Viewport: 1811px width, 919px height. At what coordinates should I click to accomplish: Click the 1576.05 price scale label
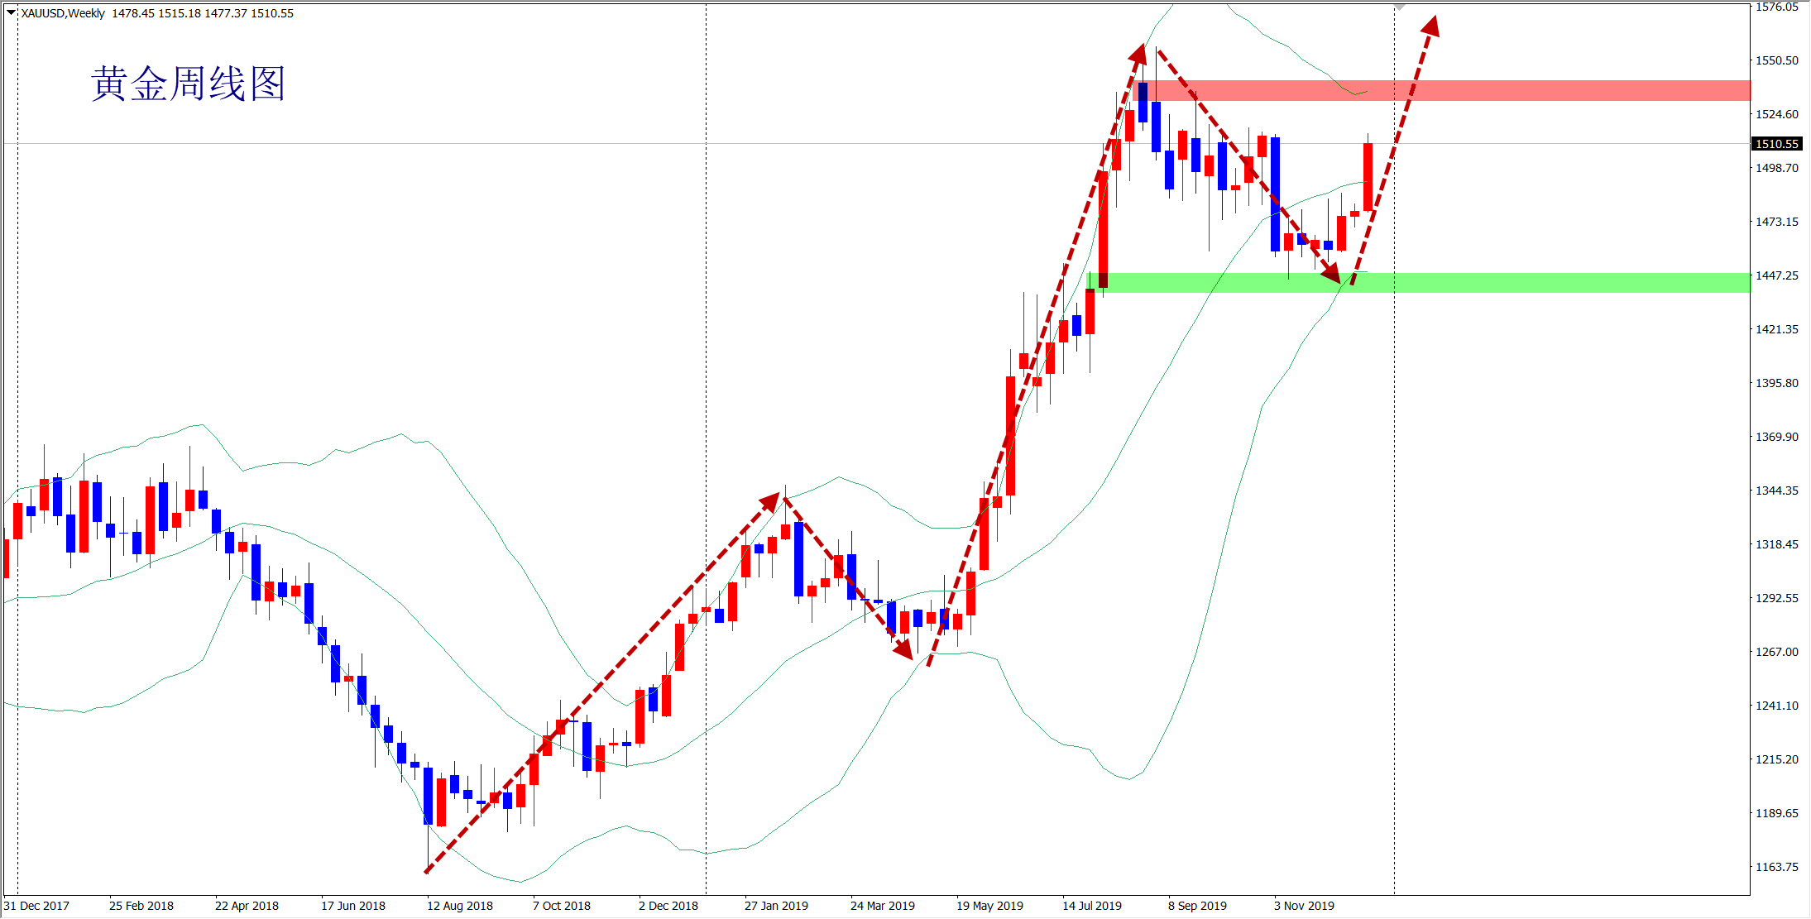[1776, 7]
